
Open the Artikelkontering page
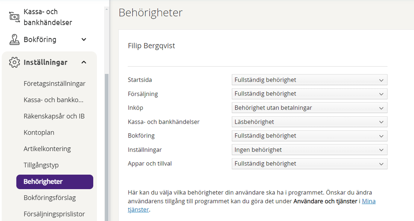point(47,149)
